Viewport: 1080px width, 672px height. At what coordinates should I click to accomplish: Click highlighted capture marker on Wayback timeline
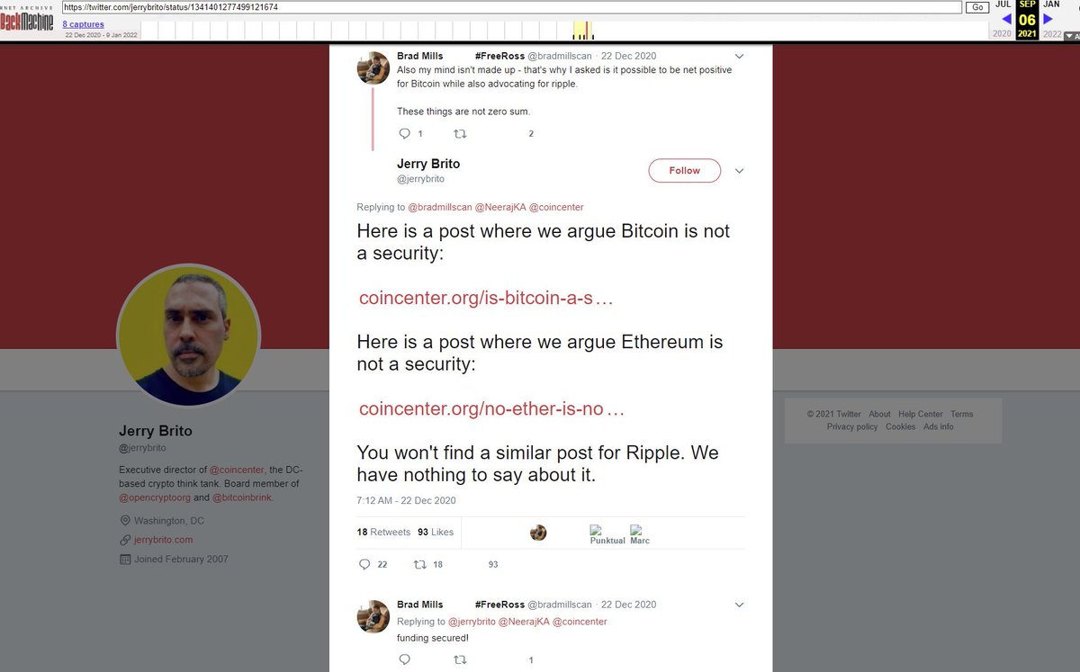[582, 31]
